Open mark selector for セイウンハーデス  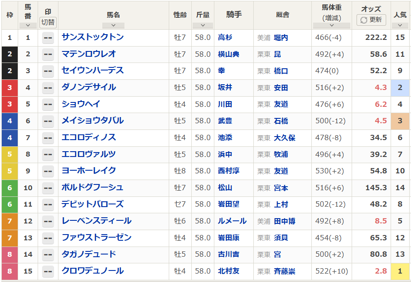[48, 71]
